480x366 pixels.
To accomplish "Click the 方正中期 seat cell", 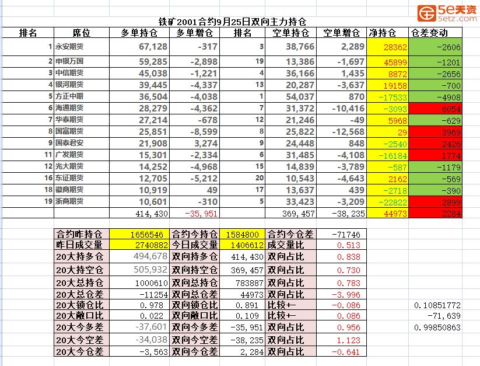I will click(82, 96).
